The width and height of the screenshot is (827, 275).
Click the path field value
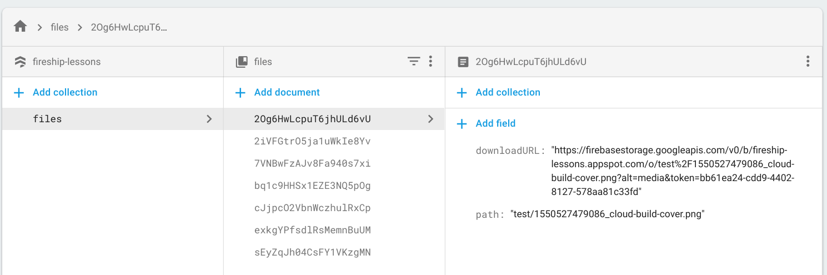[608, 214]
